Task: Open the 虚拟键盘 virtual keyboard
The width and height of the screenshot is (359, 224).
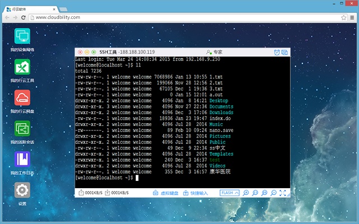Action: tap(165, 193)
